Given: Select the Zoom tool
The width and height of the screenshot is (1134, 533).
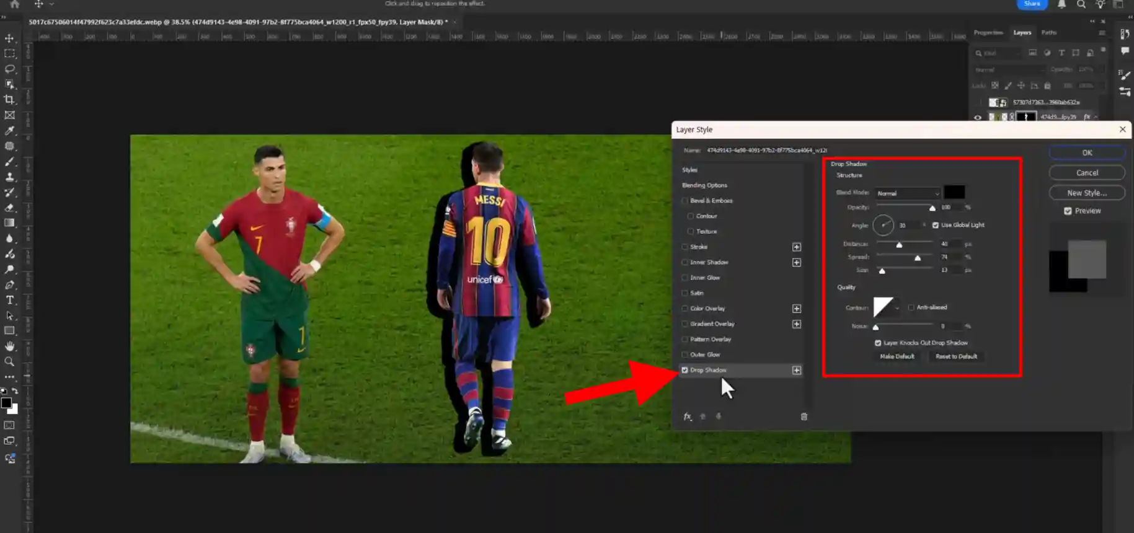Looking at the screenshot, I should tap(10, 361).
